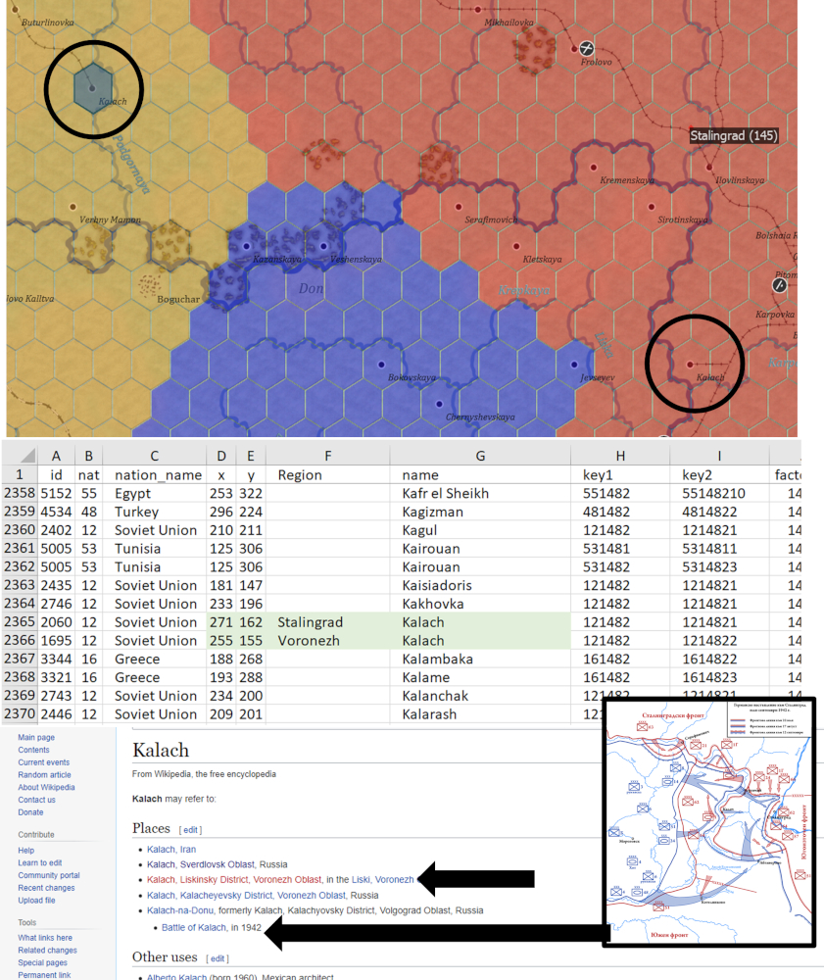This screenshot has height=980, width=824.
Task: Open the About Wikipedia link
Action: (46, 788)
